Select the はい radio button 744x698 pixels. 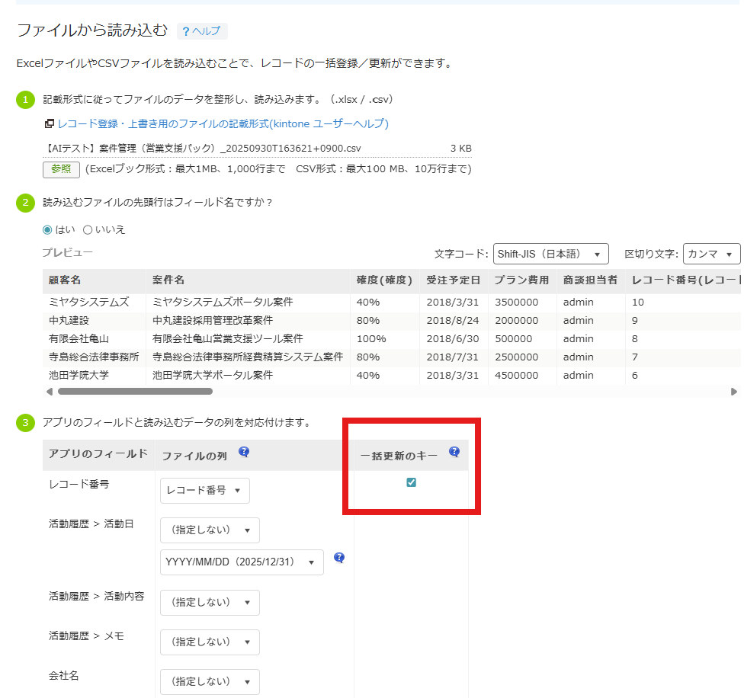pos(48,229)
